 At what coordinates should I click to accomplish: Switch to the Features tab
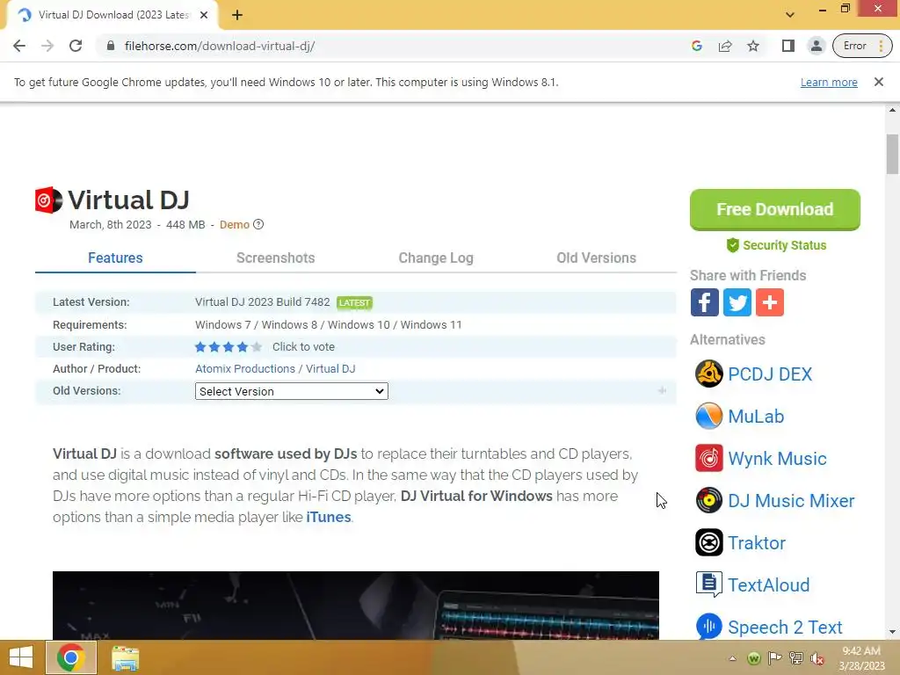[x=115, y=258]
